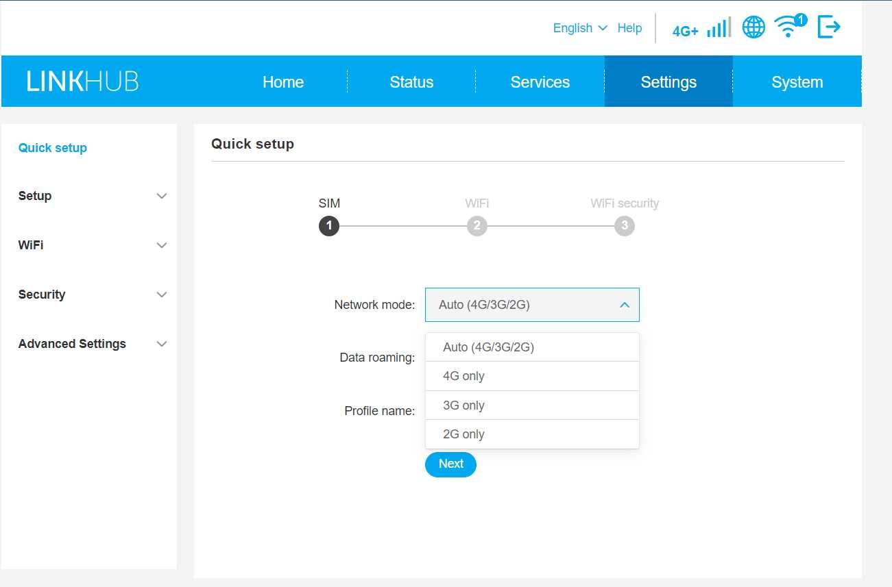Click the 4G+ network type indicator

pyautogui.click(x=685, y=31)
